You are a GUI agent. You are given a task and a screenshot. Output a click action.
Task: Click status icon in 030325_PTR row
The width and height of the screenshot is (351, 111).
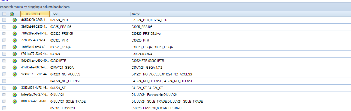(14, 40)
